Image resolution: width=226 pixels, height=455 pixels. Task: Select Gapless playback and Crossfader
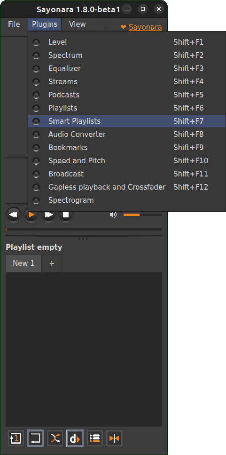pos(127,187)
